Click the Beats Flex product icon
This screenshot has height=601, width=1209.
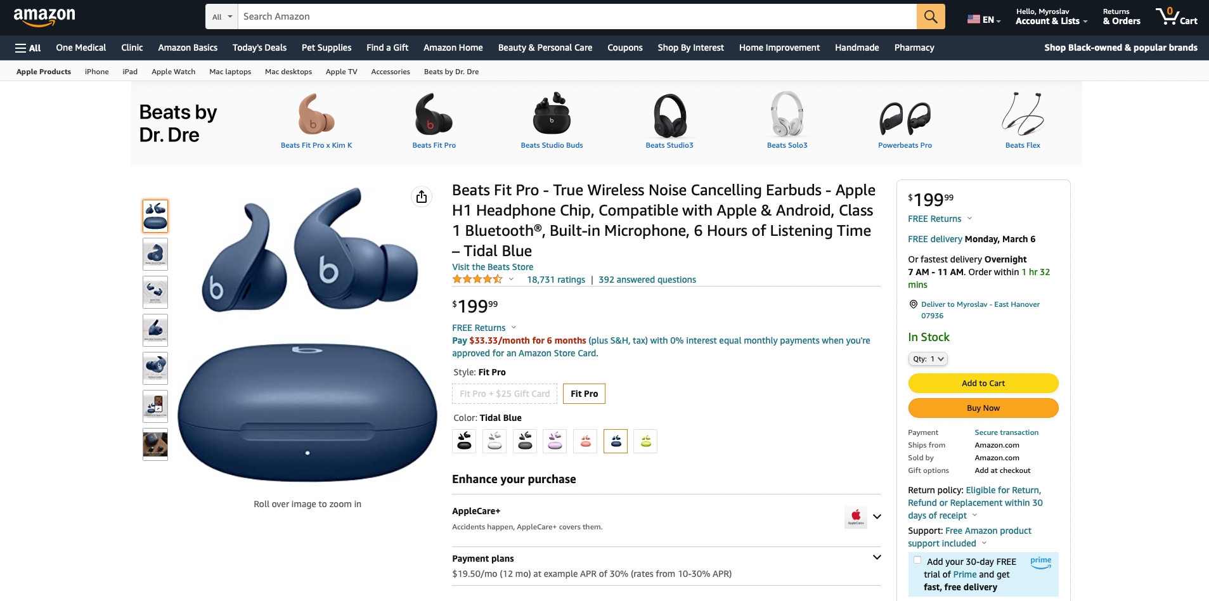1022,115
